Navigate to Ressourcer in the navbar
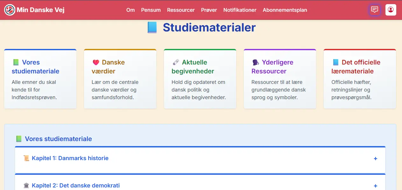 pyautogui.click(x=181, y=10)
